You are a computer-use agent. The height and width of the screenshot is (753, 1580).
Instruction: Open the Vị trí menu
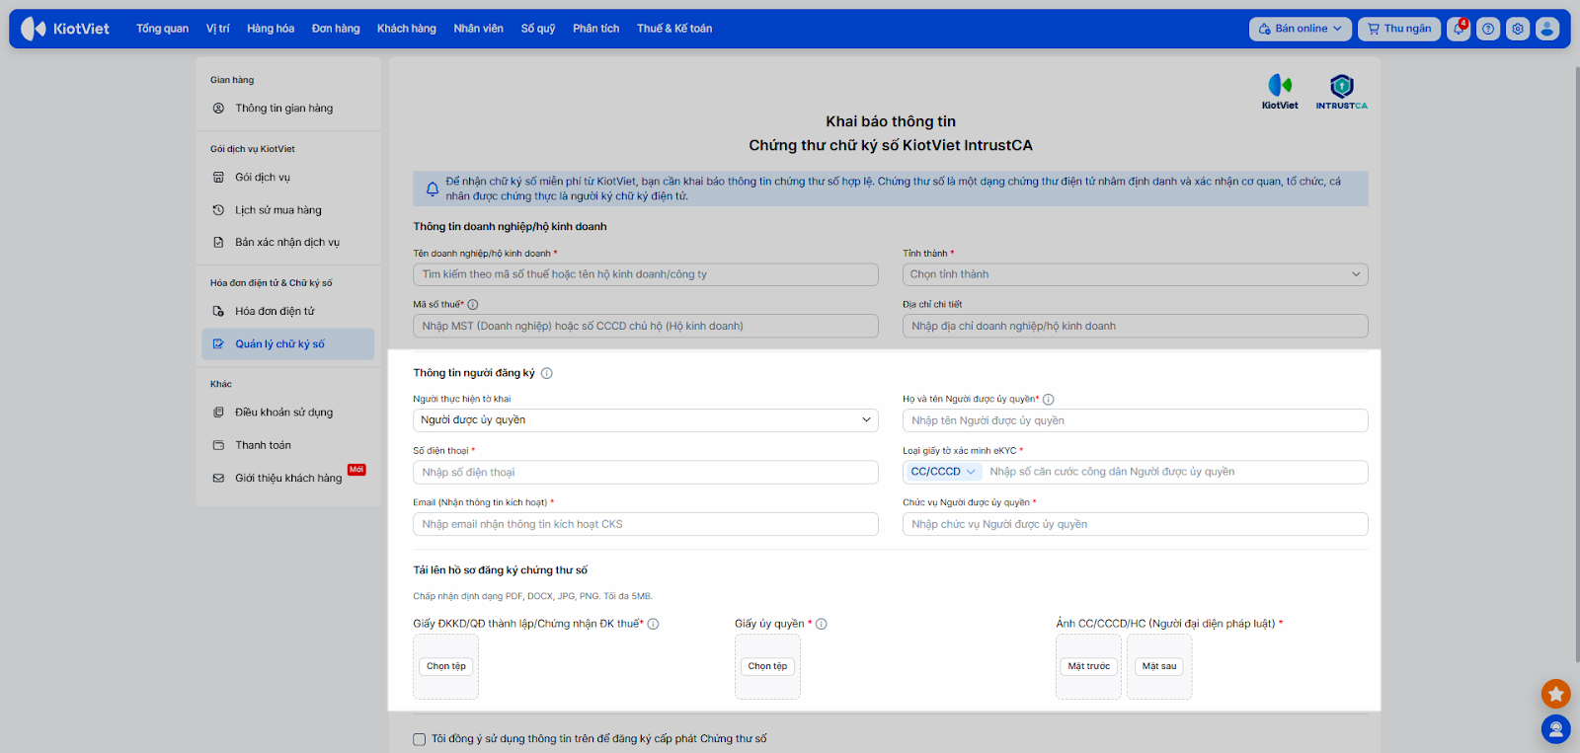(x=218, y=29)
